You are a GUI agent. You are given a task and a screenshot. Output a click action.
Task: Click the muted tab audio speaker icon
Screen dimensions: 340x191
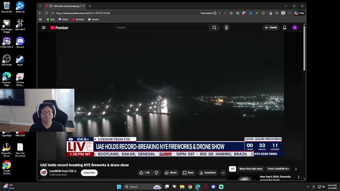(x=51, y=6)
